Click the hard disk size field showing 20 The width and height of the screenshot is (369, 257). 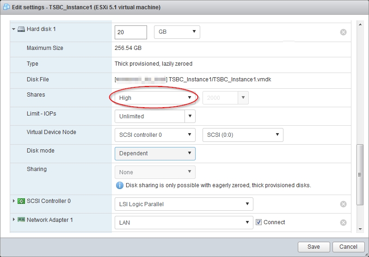pyautogui.click(x=130, y=32)
